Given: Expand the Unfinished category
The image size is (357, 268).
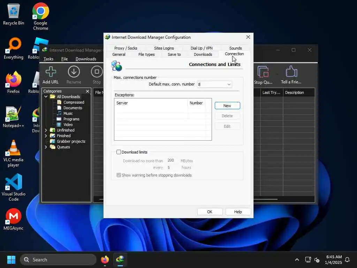Looking at the screenshot, I should pyautogui.click(x=46, y=130).
